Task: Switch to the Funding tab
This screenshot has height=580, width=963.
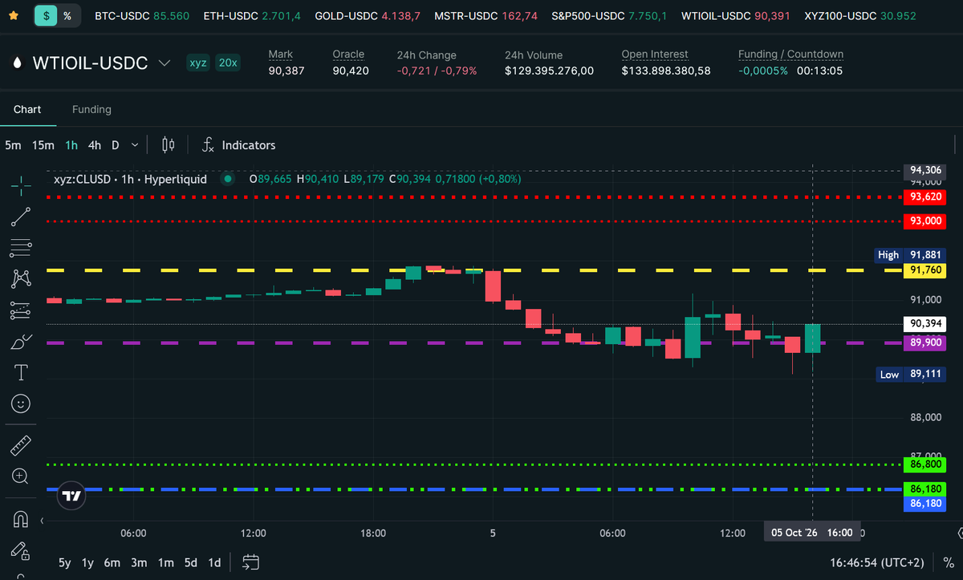Action: click(x=91, y=109)
